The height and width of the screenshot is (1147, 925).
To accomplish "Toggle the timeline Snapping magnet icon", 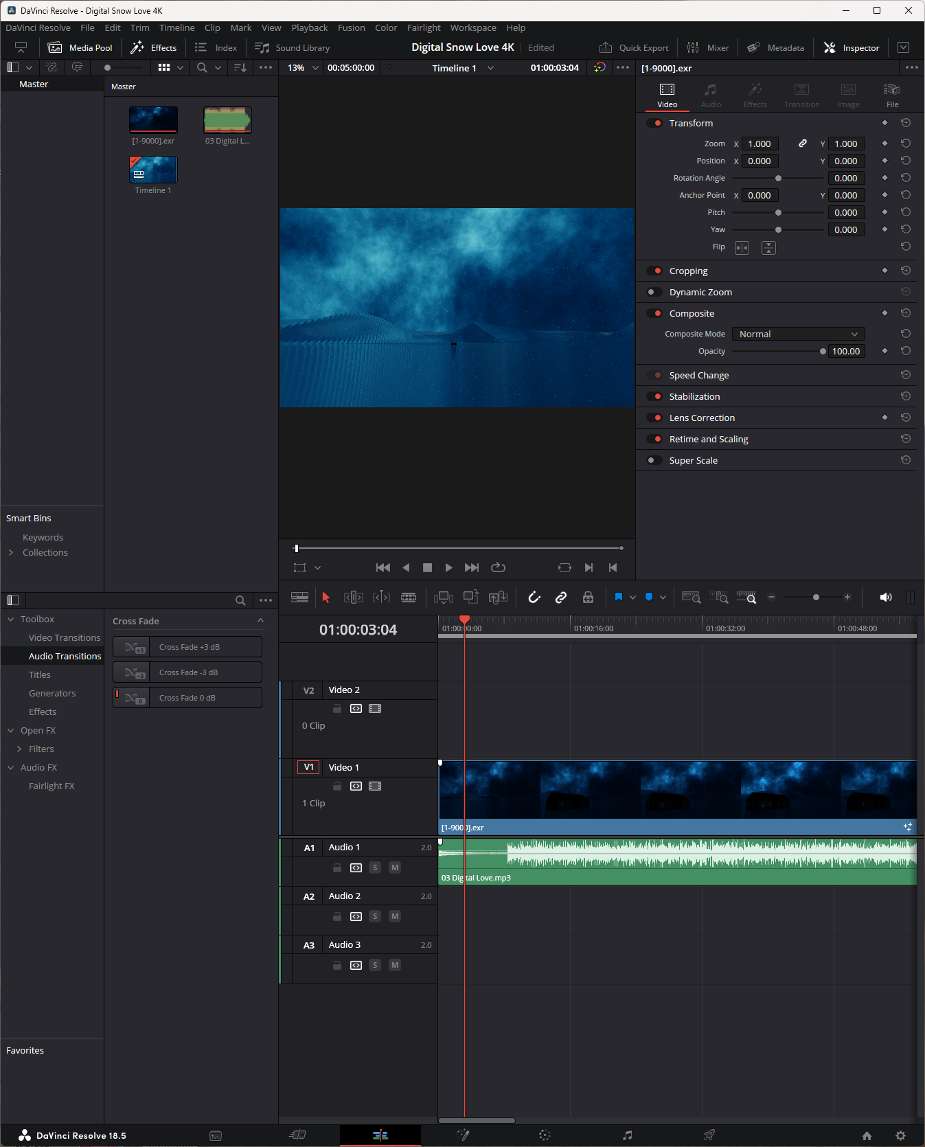I will 534,598.
